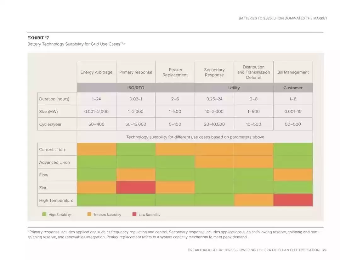Select Distribution and Transmission Deferral header
340x260 pixels.
click(x=253, y=72)
